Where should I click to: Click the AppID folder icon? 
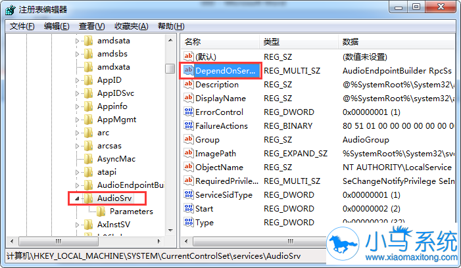tap(89, 80)
